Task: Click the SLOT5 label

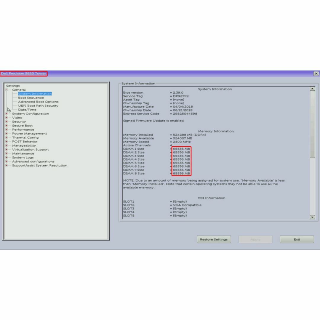Action: click(129, 216)
